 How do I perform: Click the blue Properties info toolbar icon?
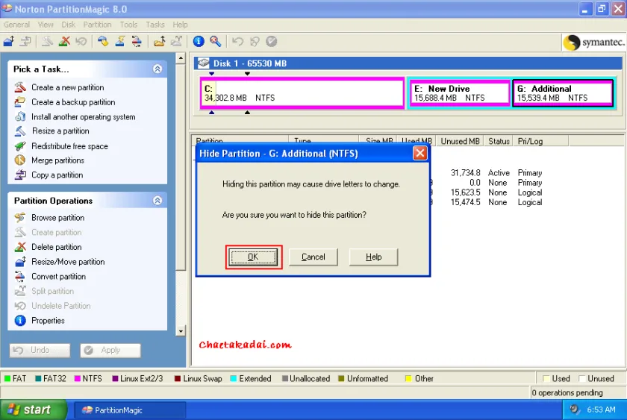[x=199, y=41]
